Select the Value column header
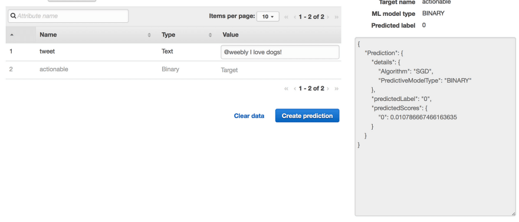The height and width of the screenshot is (222, 519). (231, 35)
